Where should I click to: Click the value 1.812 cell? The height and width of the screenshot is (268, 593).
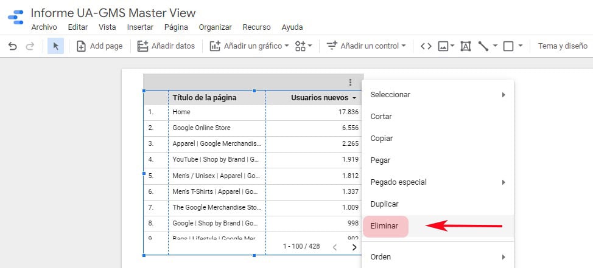tap(350, 176)
